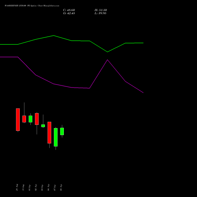Select the tall green candle for 07 Sep
The image size is (197, 197).
pyautogui.click(x=56, y=137)
